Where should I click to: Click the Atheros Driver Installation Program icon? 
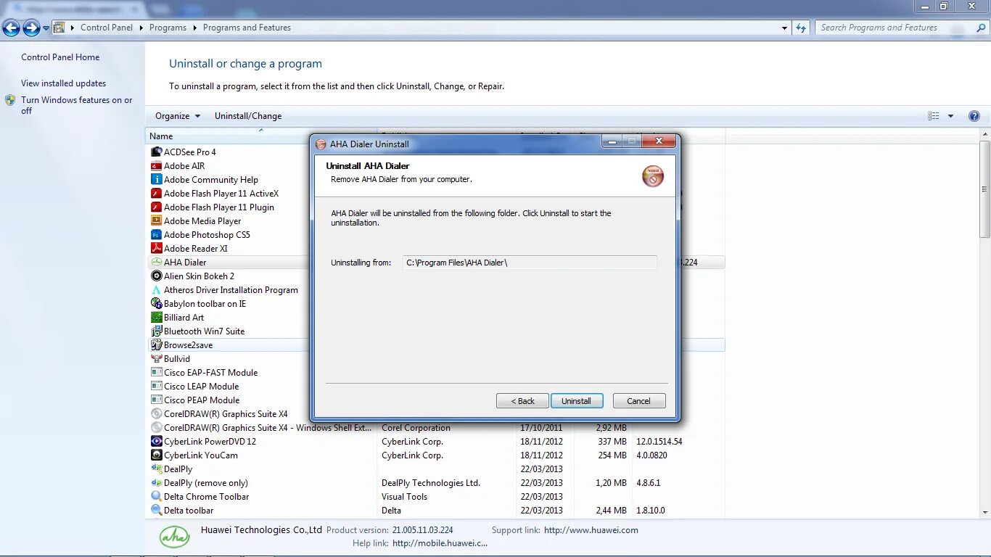[x=156, y=289]
